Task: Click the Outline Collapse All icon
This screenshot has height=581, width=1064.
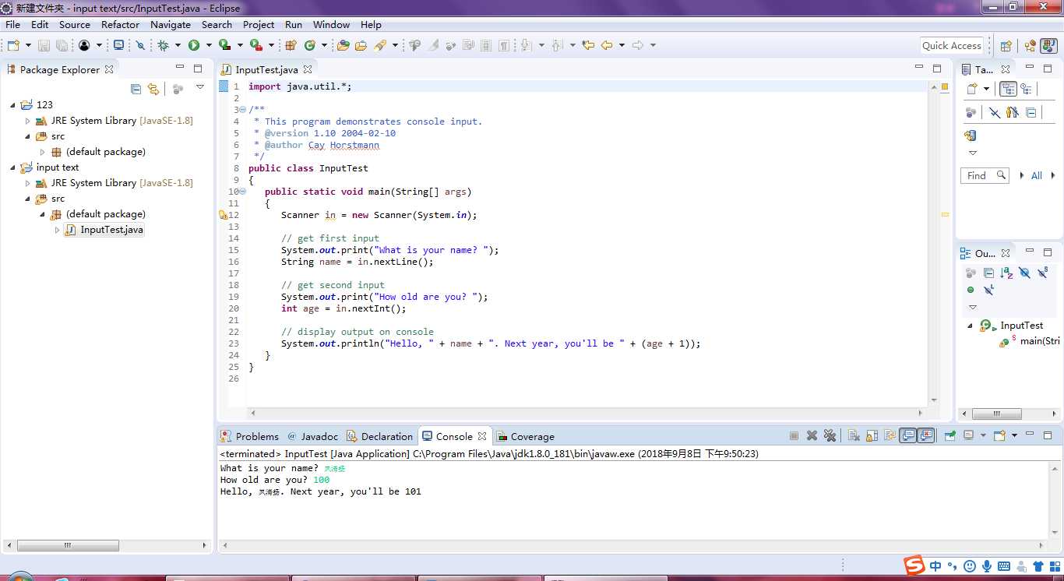Action: (x=988, y=273)
